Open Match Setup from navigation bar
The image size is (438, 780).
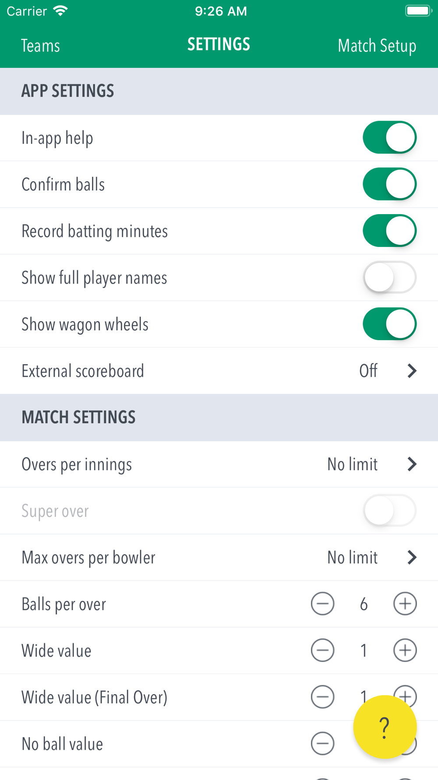pyautogui.click(x=377, y=46)
